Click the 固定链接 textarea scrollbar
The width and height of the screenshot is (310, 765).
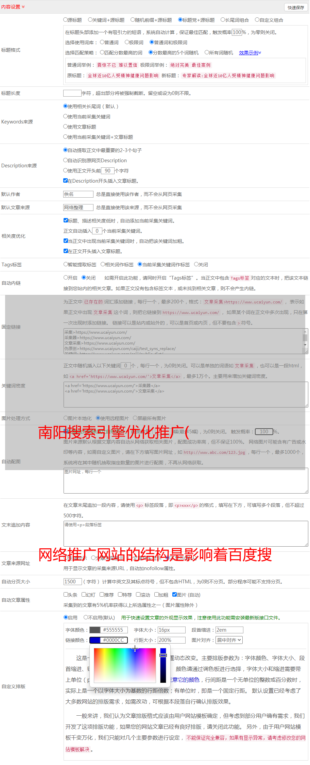305,338
